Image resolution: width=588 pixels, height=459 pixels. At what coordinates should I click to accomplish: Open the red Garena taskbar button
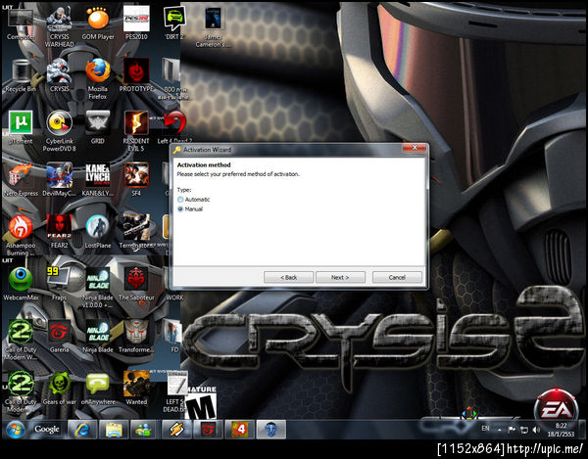click(208, 430)
